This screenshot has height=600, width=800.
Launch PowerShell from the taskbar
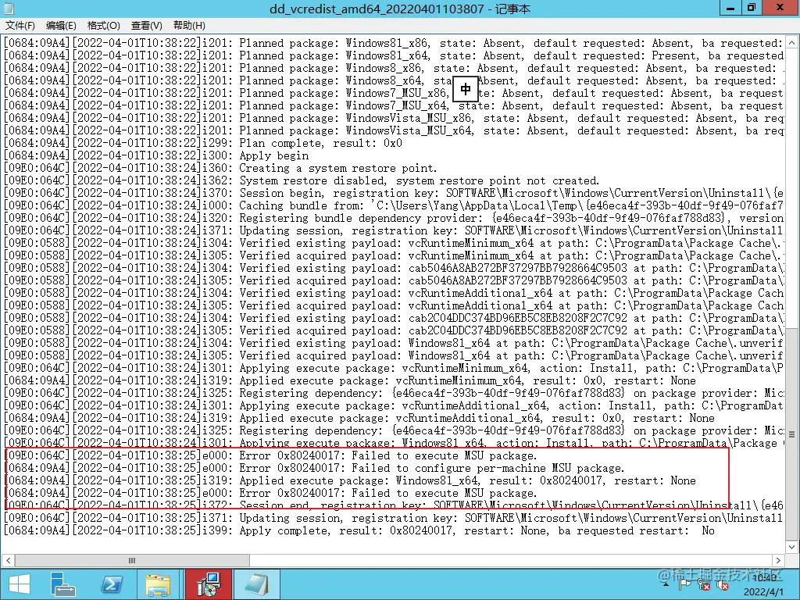click(x=112, y=584)
